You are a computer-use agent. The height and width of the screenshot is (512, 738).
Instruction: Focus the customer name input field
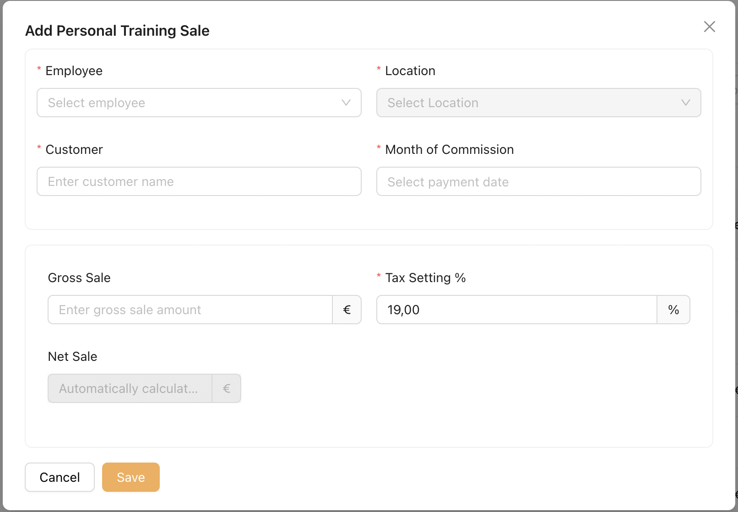click(x=199, y=181)
